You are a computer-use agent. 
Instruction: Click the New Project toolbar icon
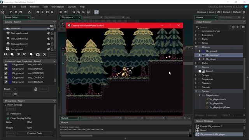pos(11,12)
